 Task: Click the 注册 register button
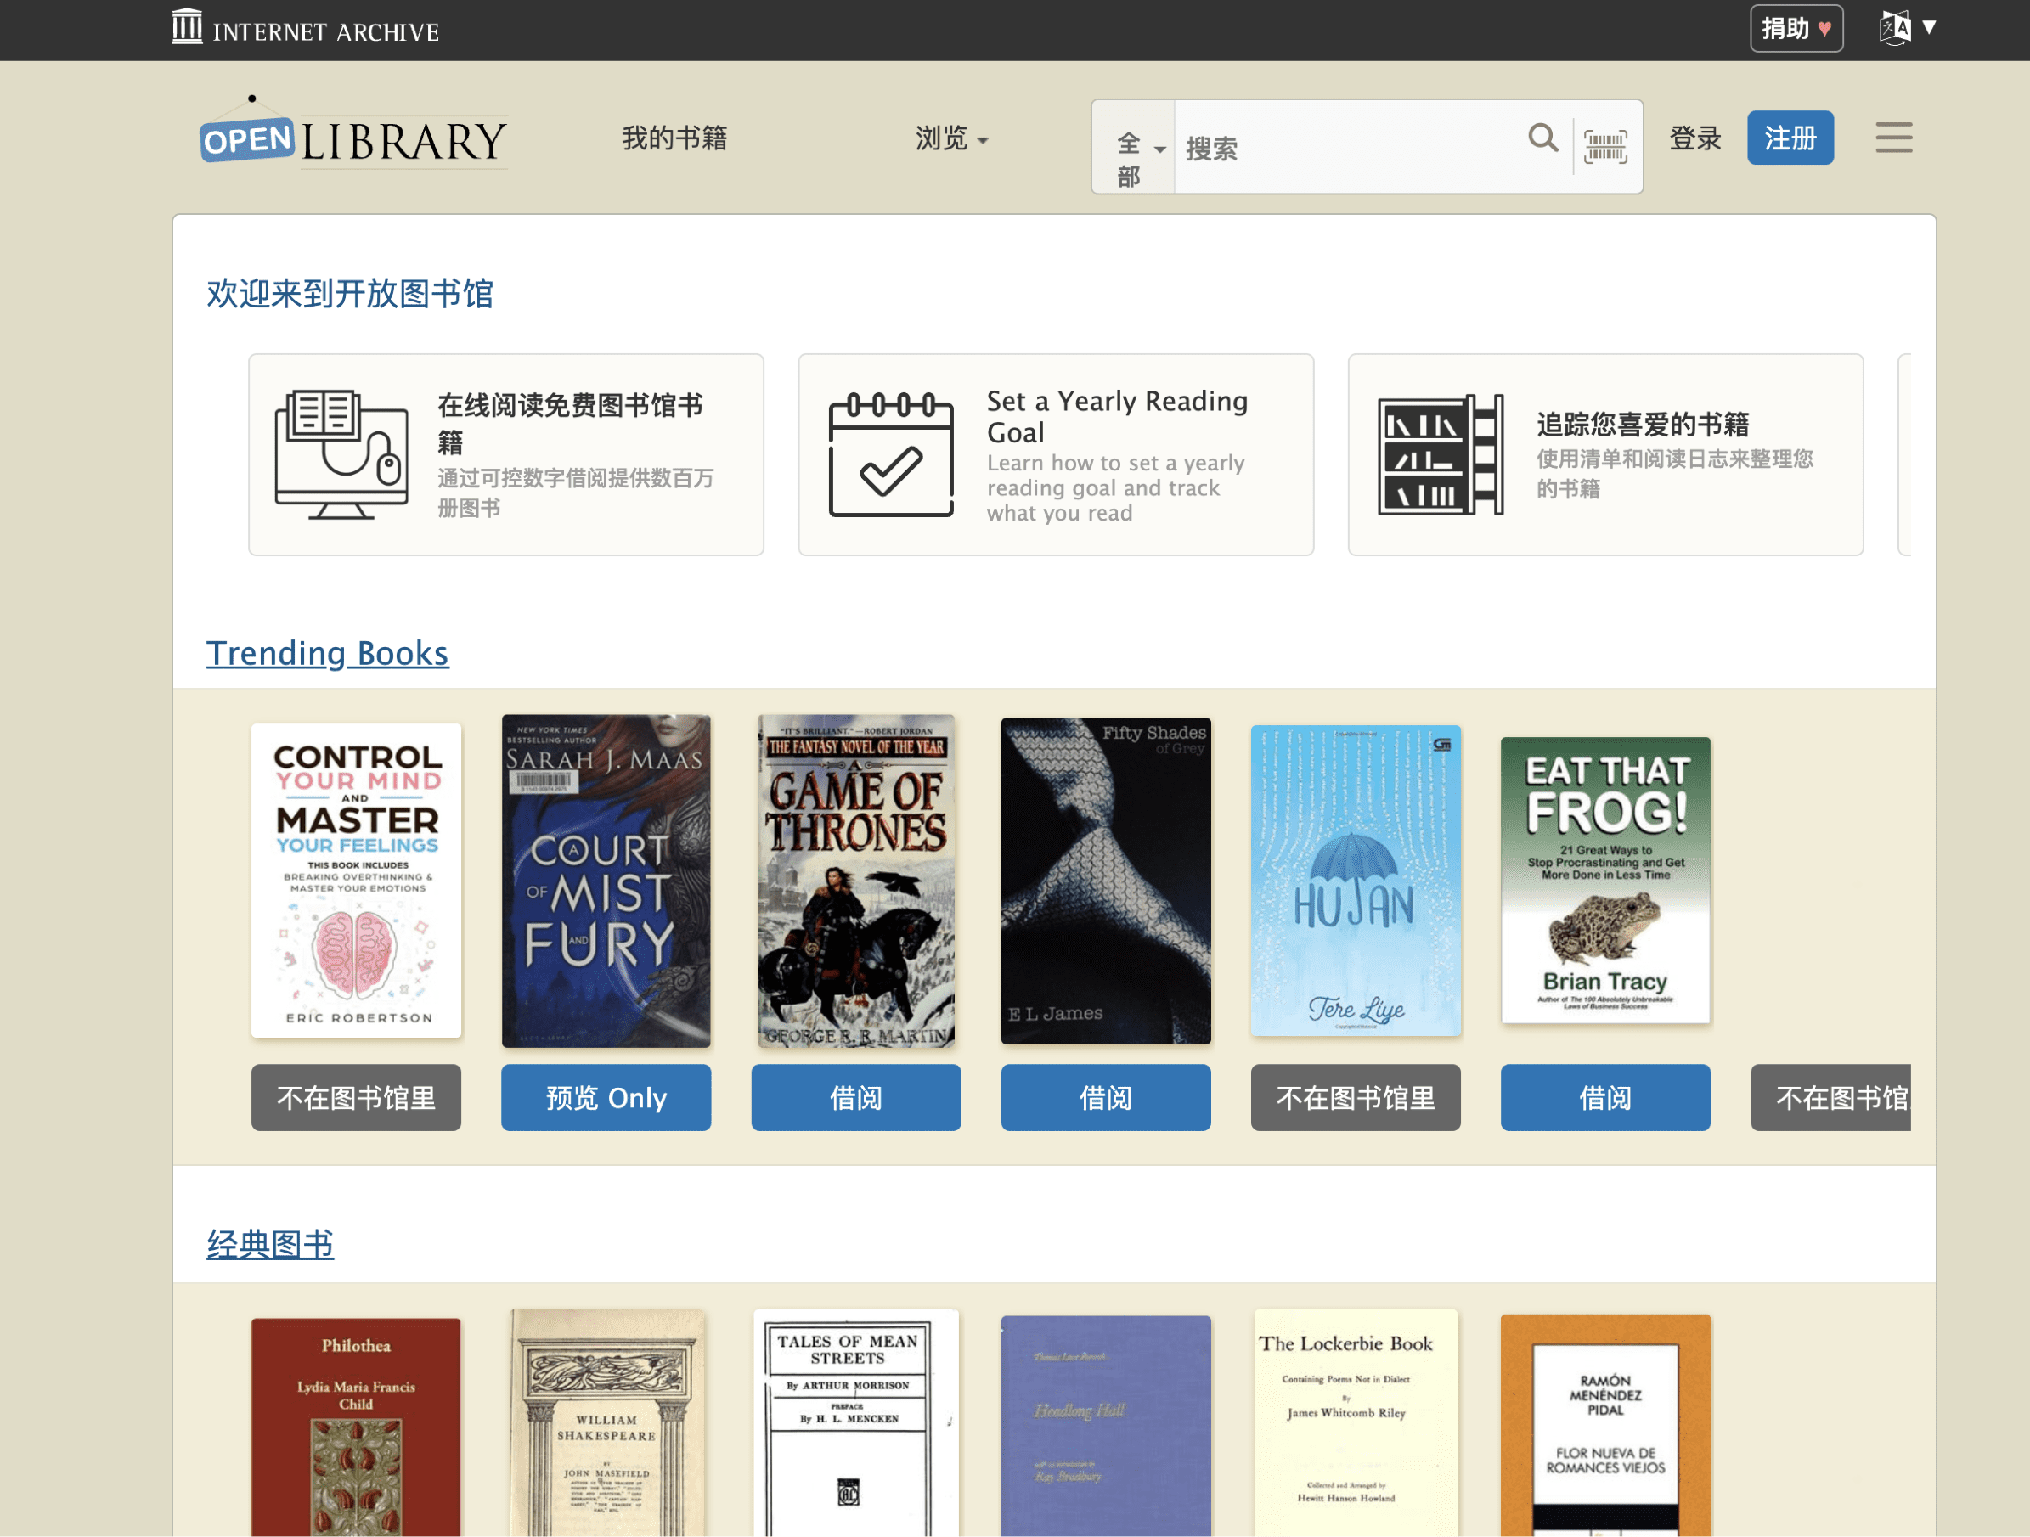pos(1791,136)
